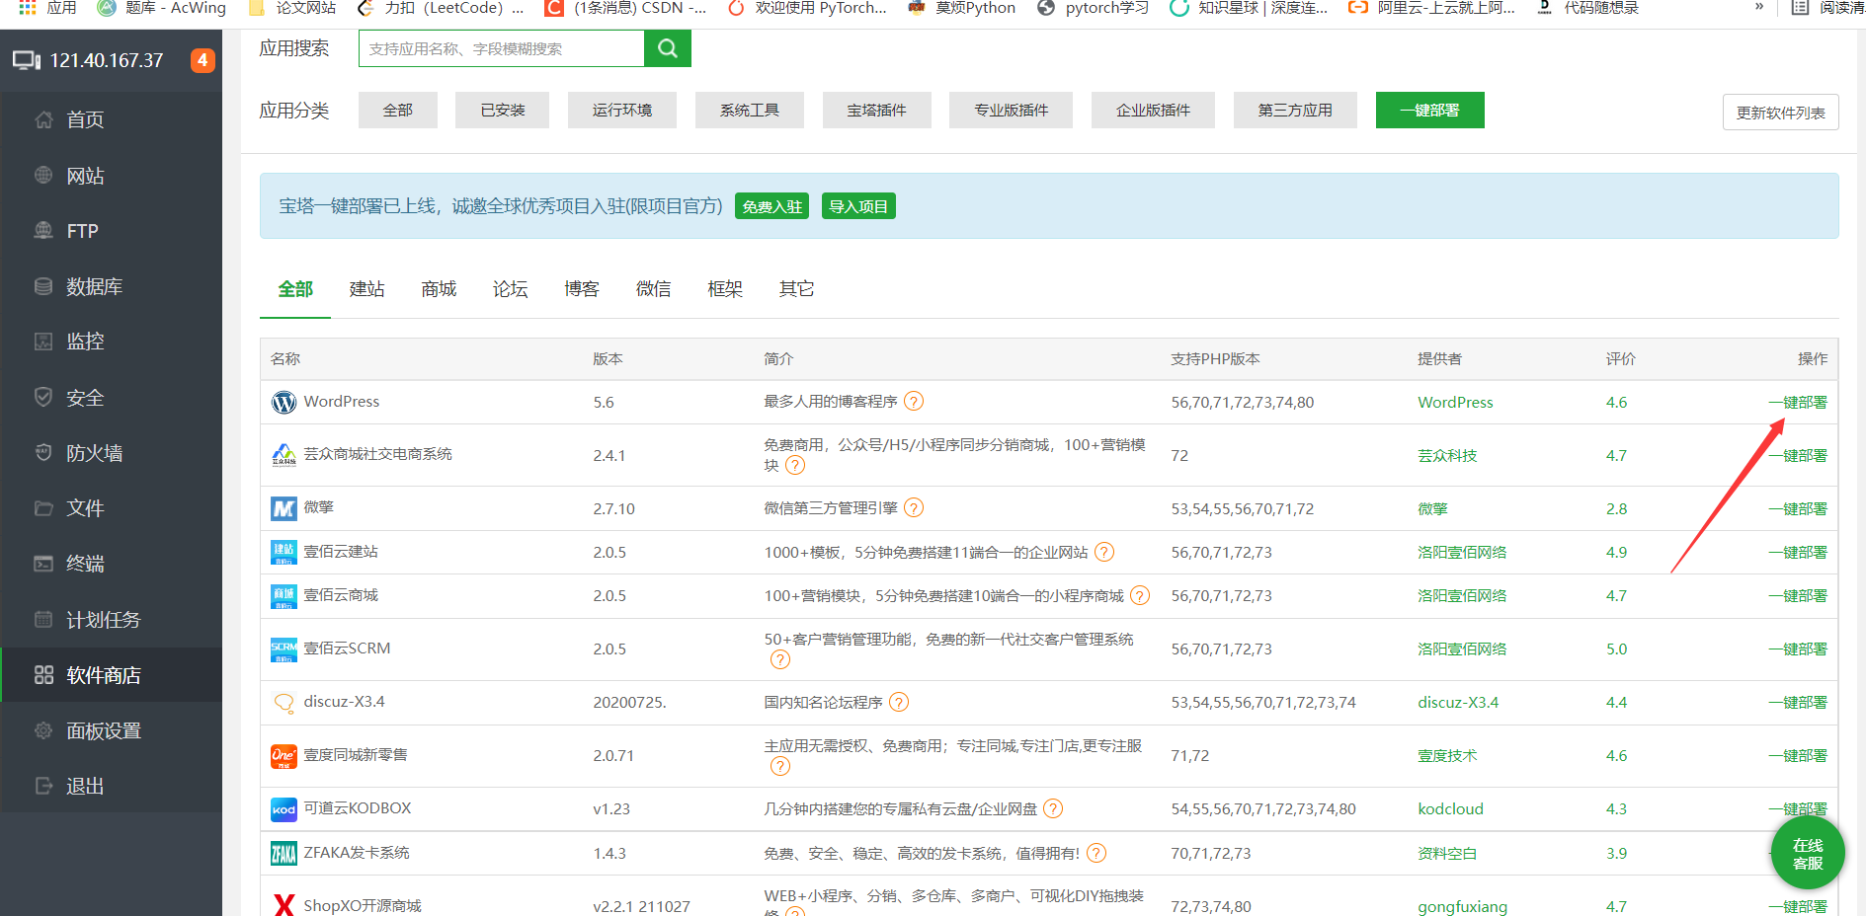Switch to the 建站 tab
Viewport: 1866px width, 916px height.
click(367, 289)
